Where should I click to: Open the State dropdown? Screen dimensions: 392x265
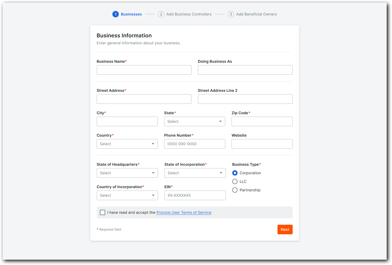195,121
